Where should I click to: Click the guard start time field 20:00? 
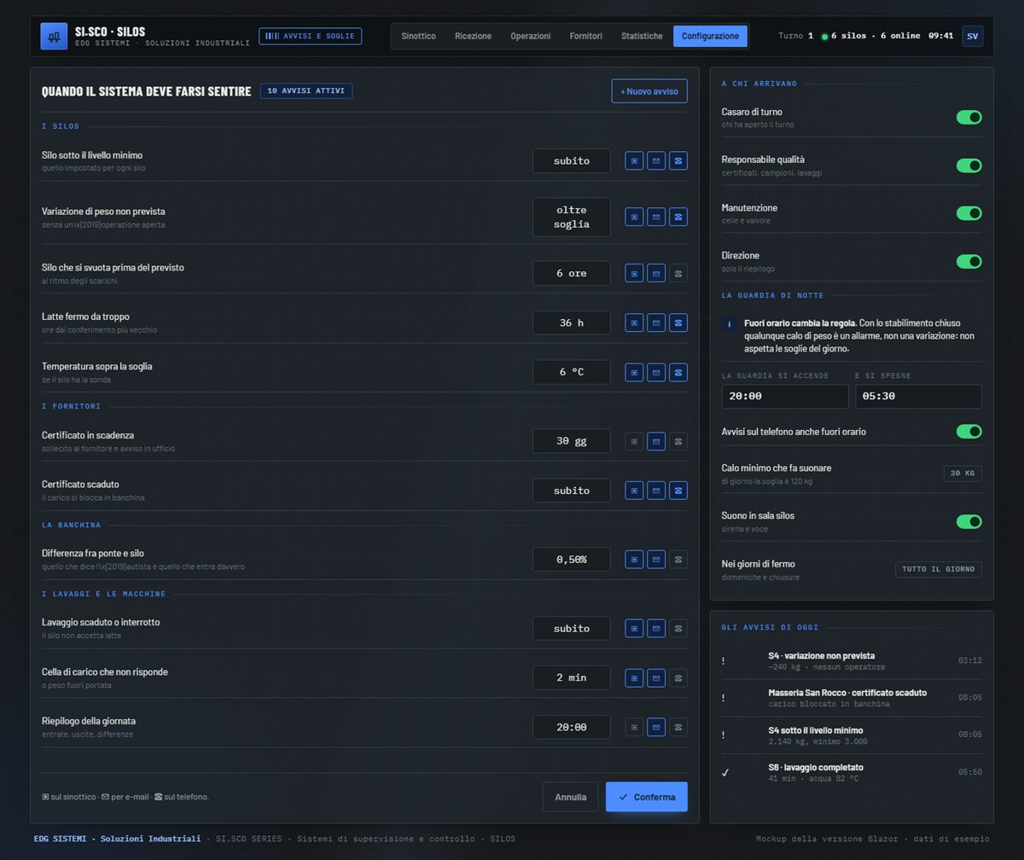pyautogui.click(x=785, y=396)
